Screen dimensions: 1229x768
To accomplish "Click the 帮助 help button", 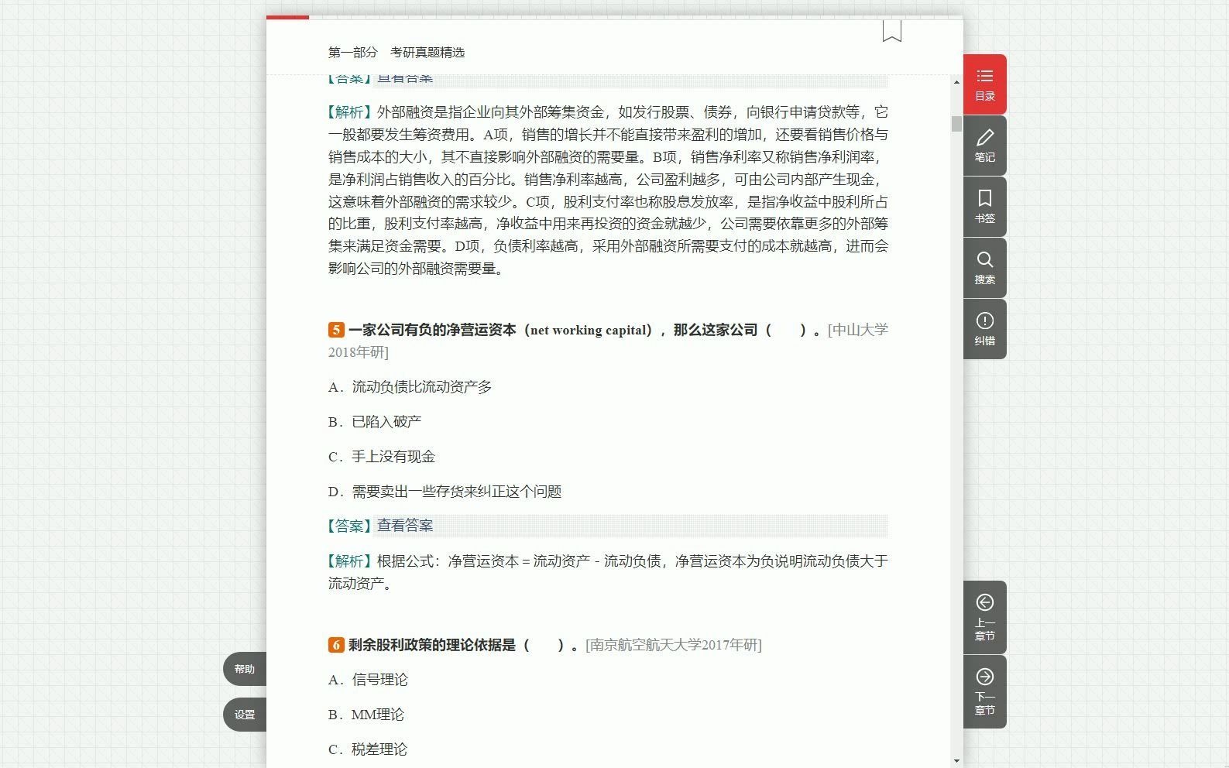I will pos(245,669).
